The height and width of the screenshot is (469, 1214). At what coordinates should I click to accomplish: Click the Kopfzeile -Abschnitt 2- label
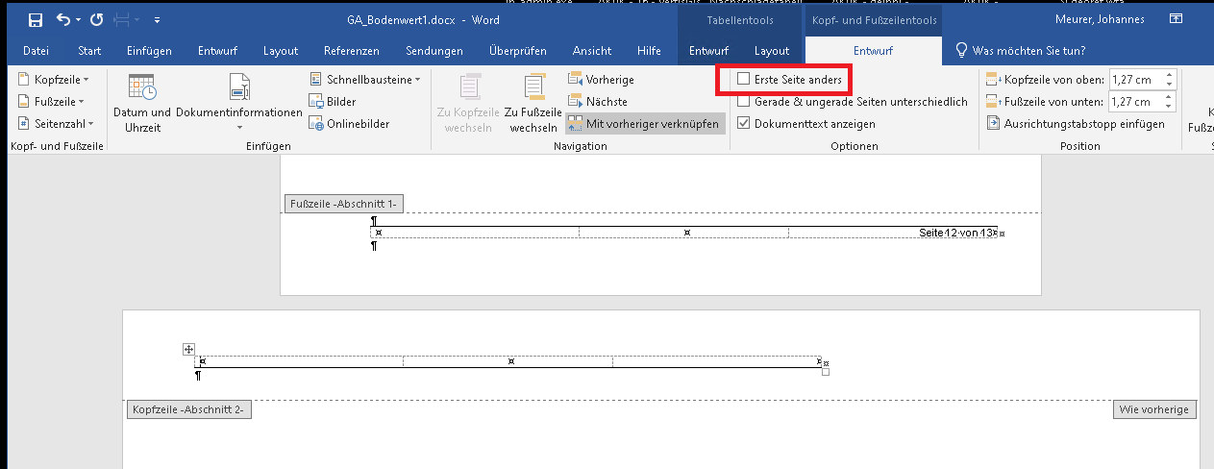pyautogui.click(x=188, y=409)
